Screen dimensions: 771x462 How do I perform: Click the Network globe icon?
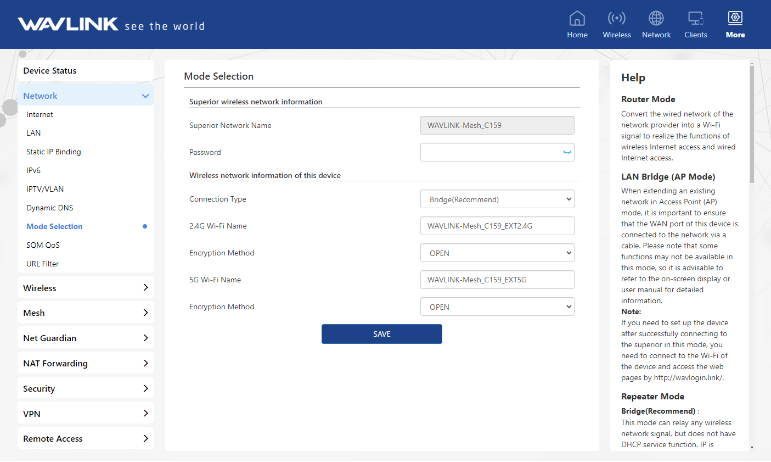pyautogui.click(x=656, y=19)
